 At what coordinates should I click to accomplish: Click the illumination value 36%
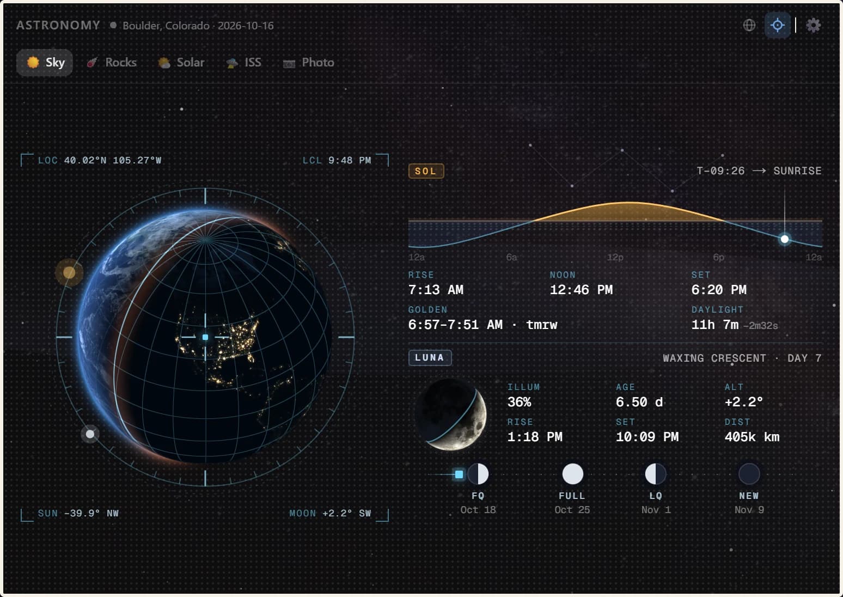519,402
